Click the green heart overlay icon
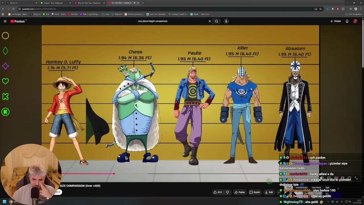This screenshot has height=205, width=364. [x=5, y=81]
